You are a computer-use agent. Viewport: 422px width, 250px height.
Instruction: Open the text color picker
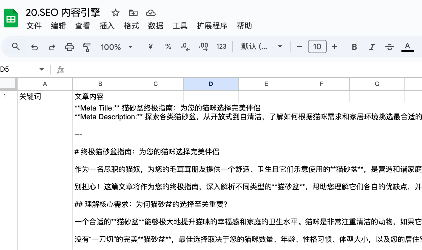(407, 47)
